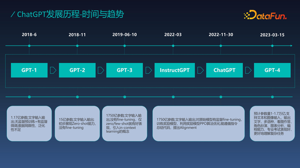The image size is (300, 168).
Task: Select the GPT-1 box
Action: pyautogui.click(x=29, y=70)
